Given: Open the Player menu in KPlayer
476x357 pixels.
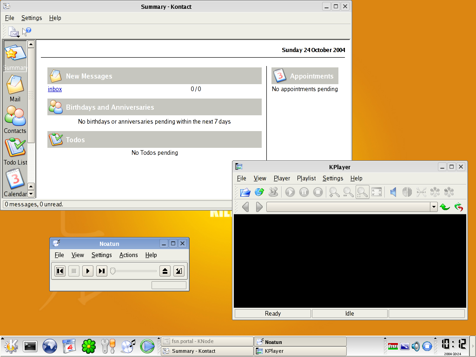Looking at the screenshot, I should tap(282, 178).
